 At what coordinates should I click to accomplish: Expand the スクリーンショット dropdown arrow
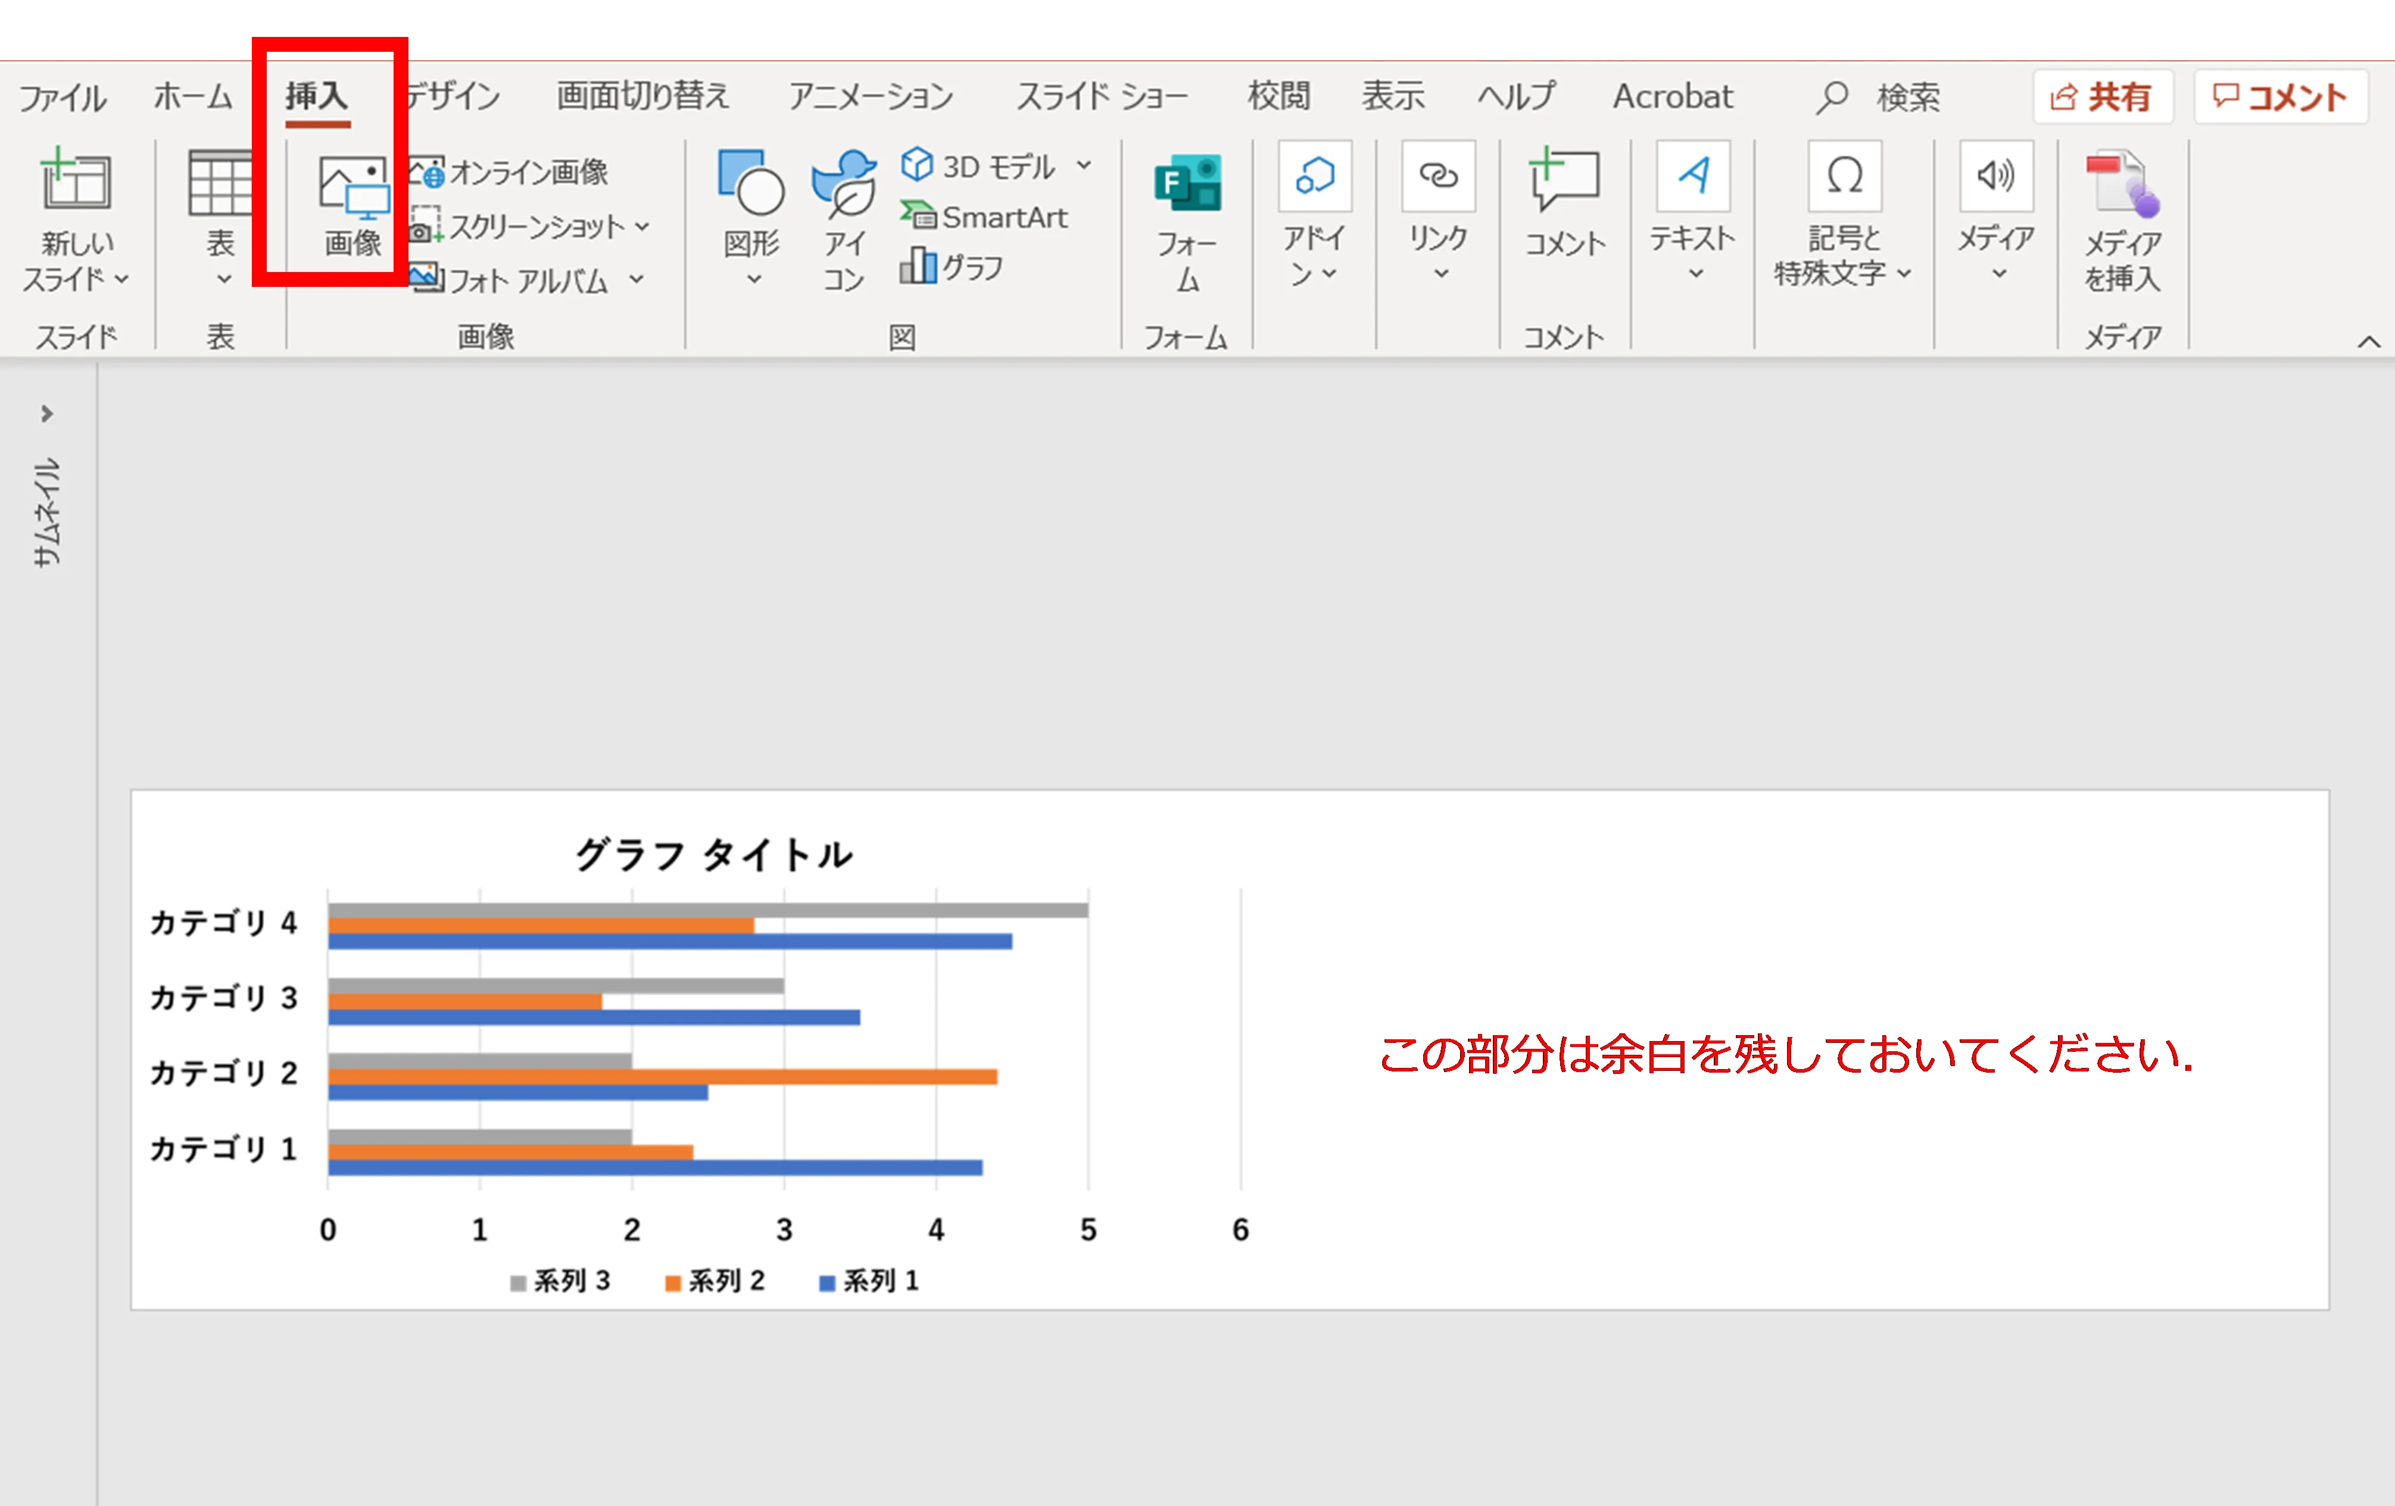click(643, 227)
